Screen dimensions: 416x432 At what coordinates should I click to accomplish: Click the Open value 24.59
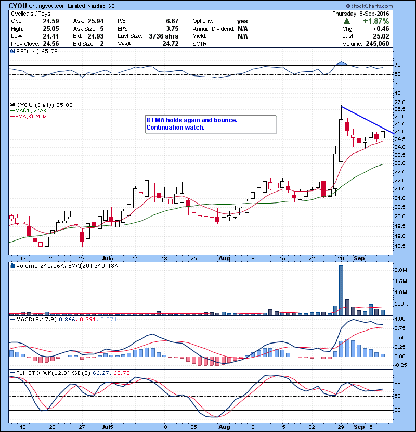[x=51, y=21]
